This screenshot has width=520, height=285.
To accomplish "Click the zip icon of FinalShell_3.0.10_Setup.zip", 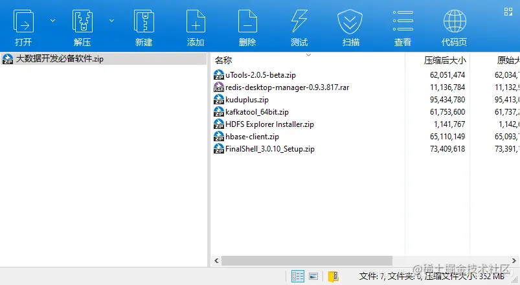I will 218,148.
